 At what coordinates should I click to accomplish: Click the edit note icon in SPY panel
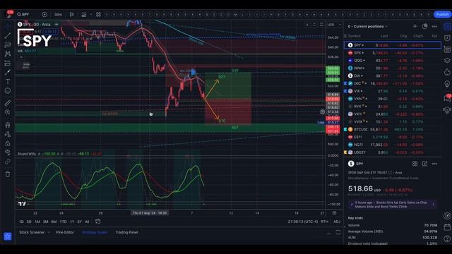tap(424, 164)
